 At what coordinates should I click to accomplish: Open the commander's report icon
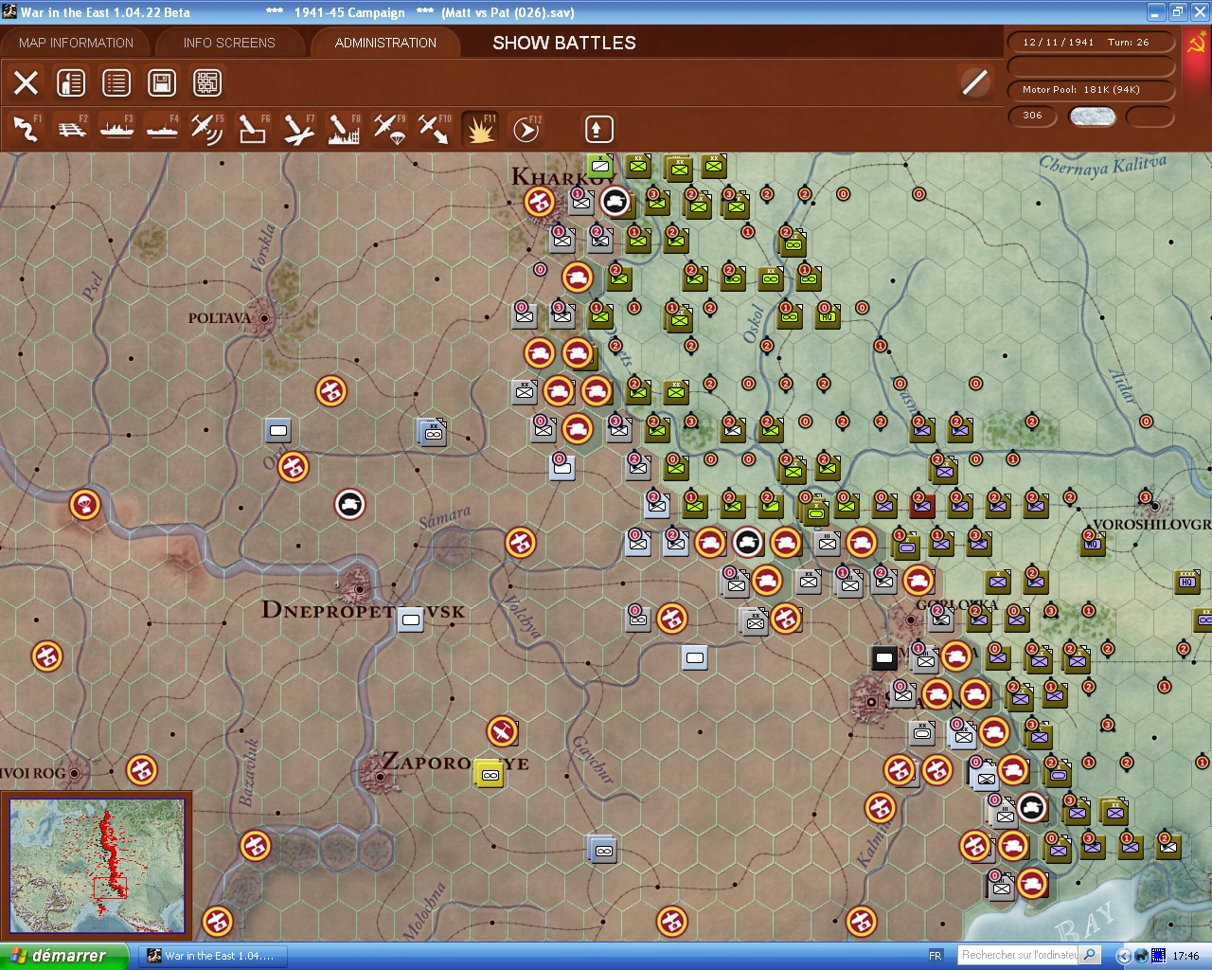point(71,83)
